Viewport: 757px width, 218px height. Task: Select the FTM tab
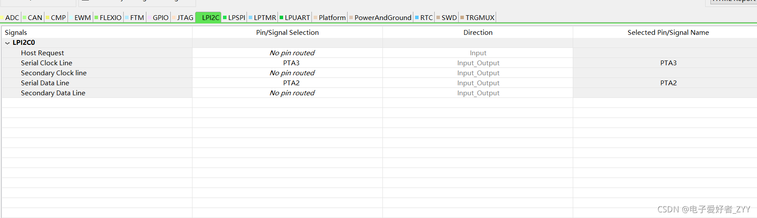[x=135, y=17]
